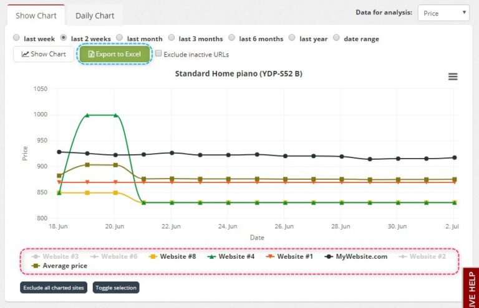Choose the date range radio option
Screen dimensions: 479x308
click(x=336, y=38)
